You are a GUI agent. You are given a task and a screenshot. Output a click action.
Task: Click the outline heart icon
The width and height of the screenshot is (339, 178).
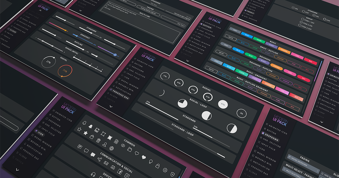pyautogui.click(x=137, y=153)
